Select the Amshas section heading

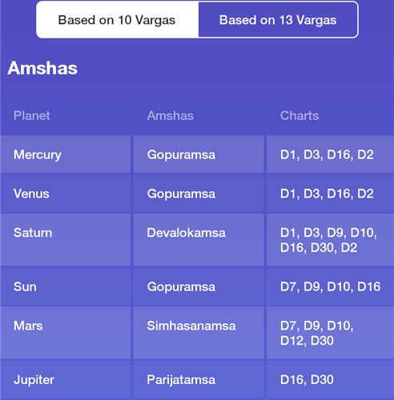click(42, 68)
